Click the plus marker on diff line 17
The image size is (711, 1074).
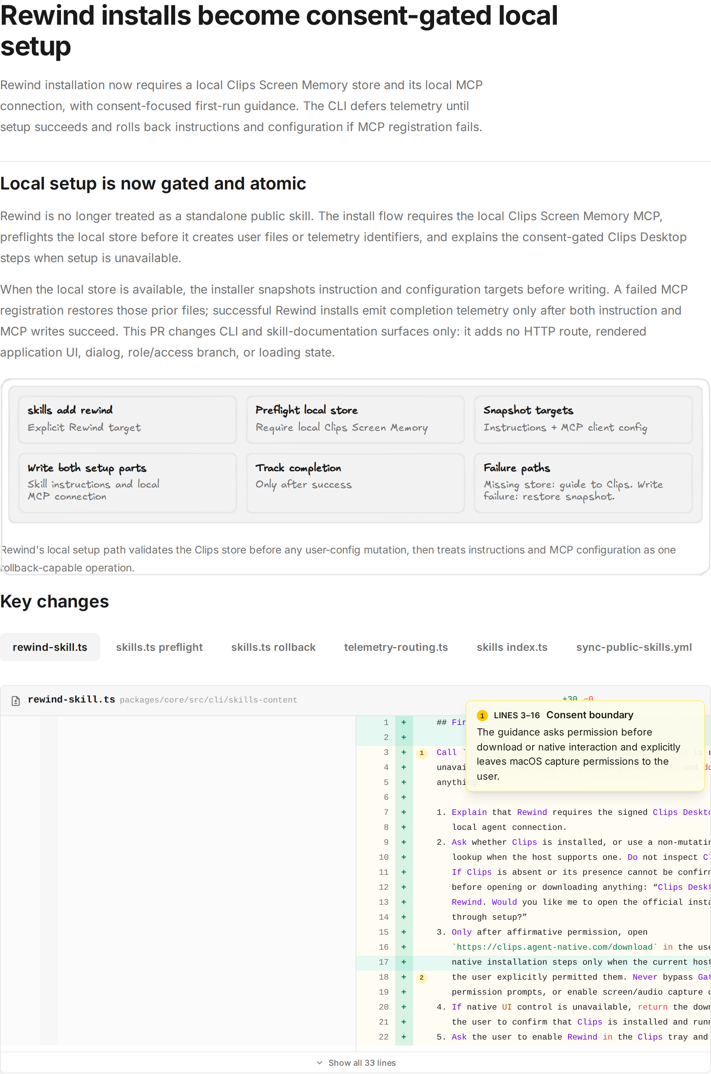pyautogui.click(x=403, y=962)
